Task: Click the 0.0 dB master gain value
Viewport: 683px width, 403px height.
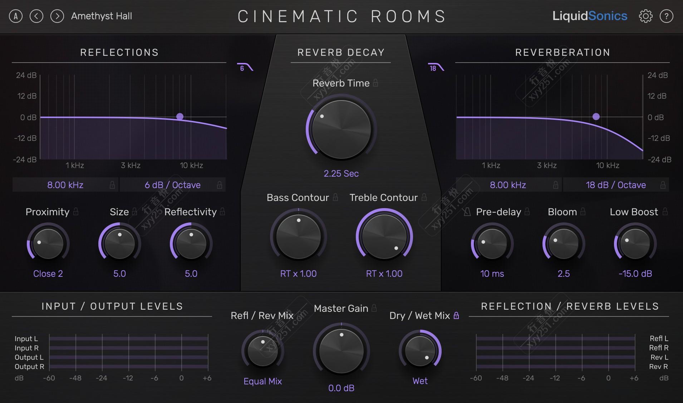Action: point(341,388)
